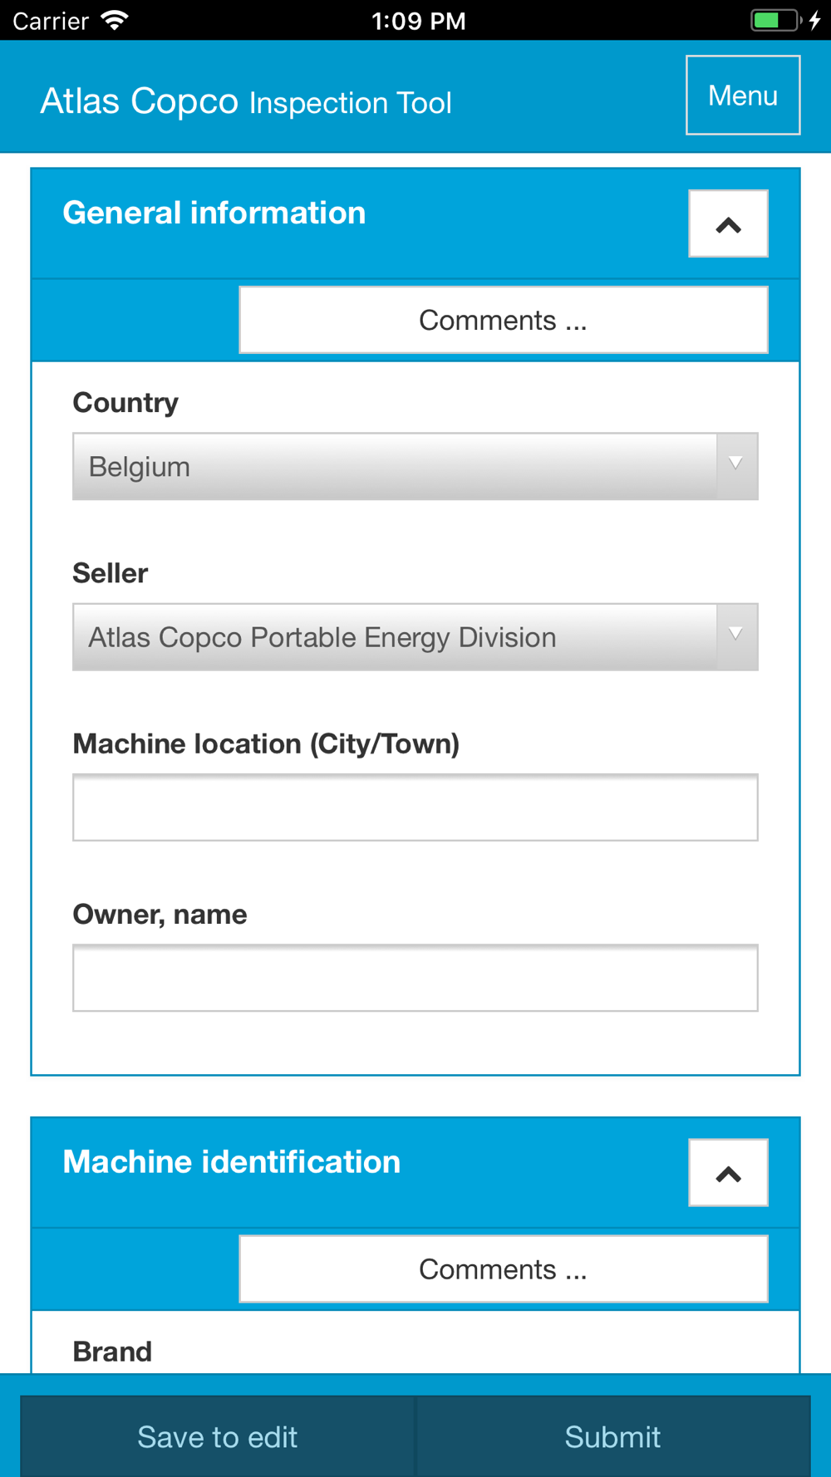Viewport: 831px width, 1477px height.
Task: Click the Seller dropdown arrow
Action: 736,635
